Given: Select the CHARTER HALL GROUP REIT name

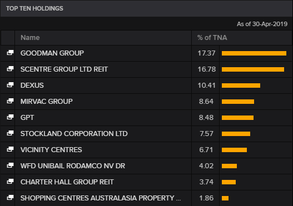Looking at the screenshot, I should 67,182.
